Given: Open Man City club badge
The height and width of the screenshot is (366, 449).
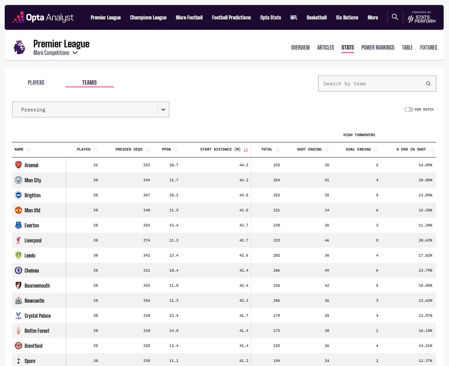Looking at the screenshot, I should [x=18, y=180].
